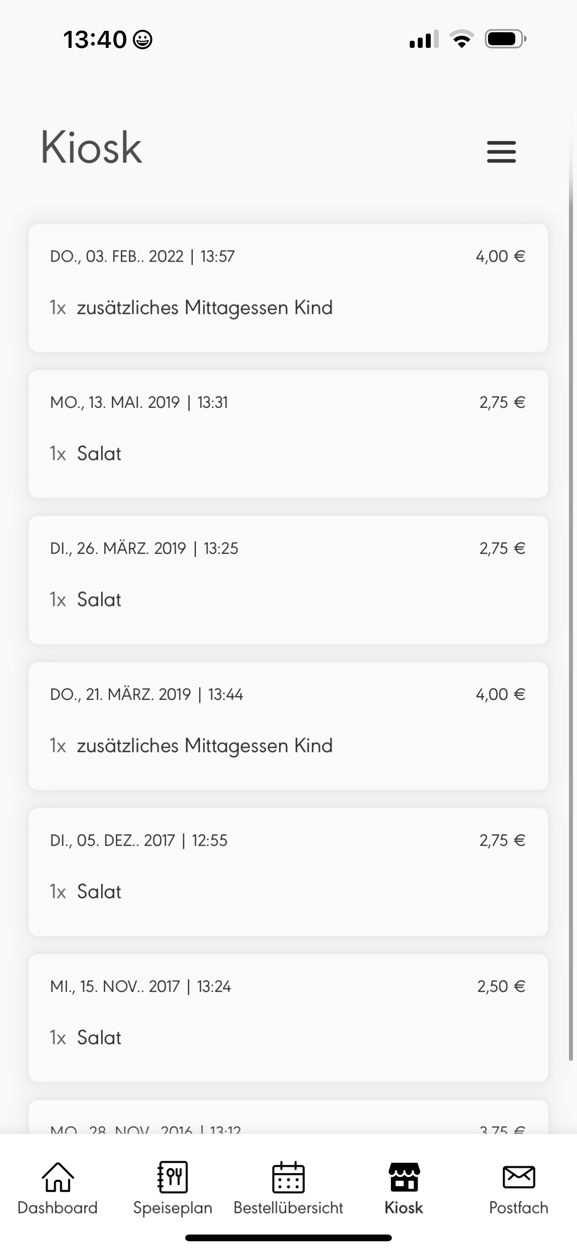The height and width of the screenshot is (1252, 577).
Task: Tap the Wi-Fi status icon
Action: click(x=462, y=39)
